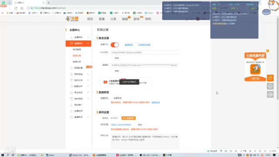279x157 pixels.
Task: Open Studio One from the taskbar
Action: [80, 155]
